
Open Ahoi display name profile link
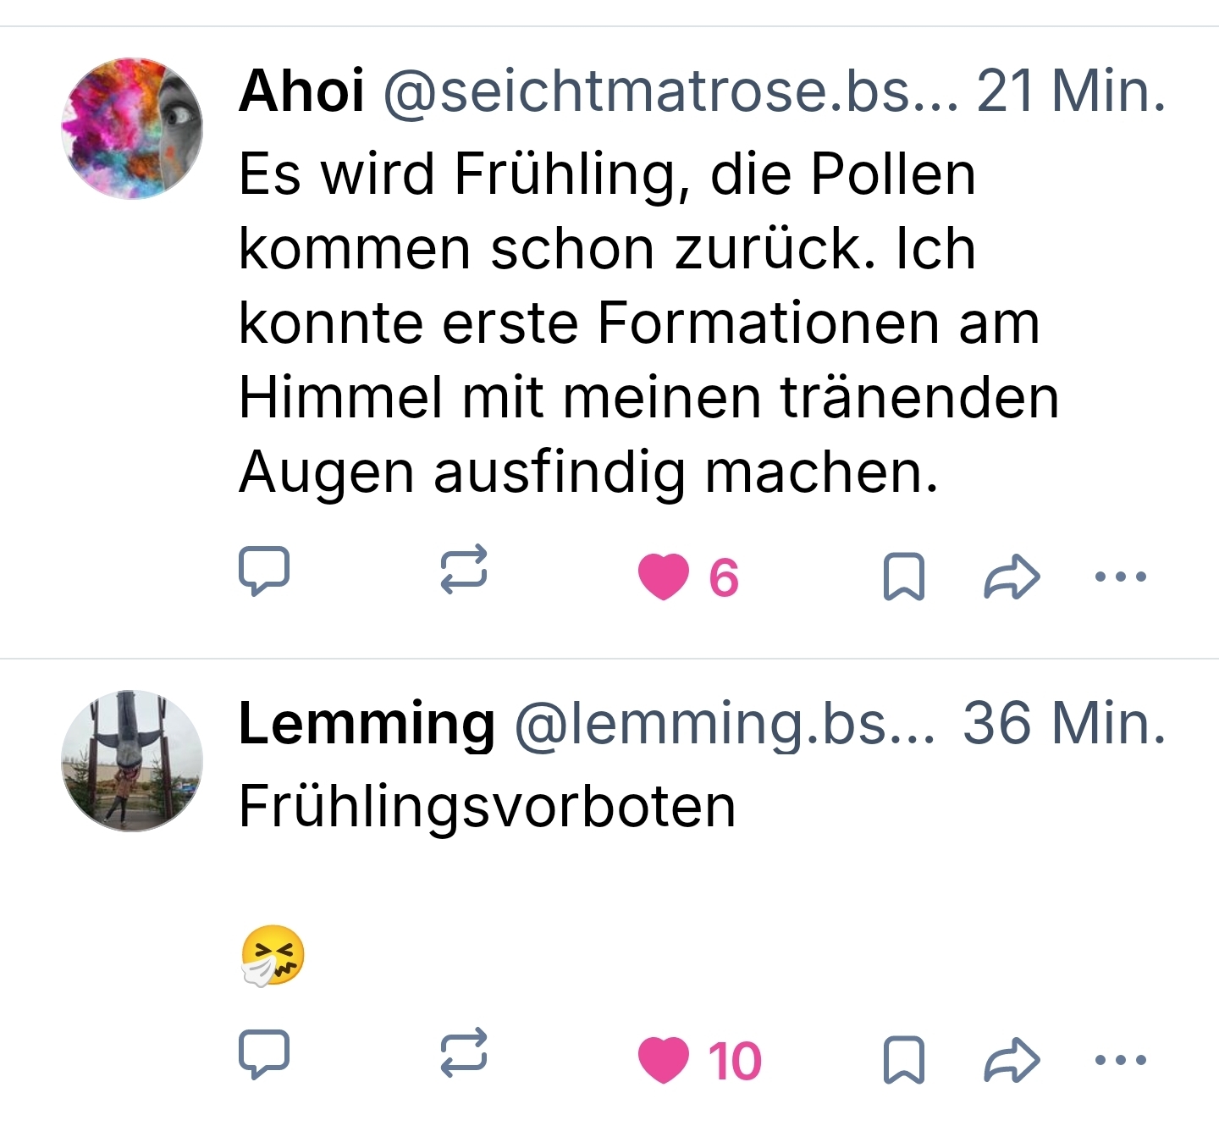pos(301,91)
